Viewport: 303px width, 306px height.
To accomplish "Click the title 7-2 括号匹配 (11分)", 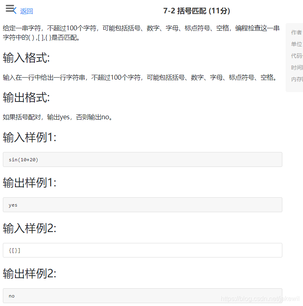I will 196,11.
